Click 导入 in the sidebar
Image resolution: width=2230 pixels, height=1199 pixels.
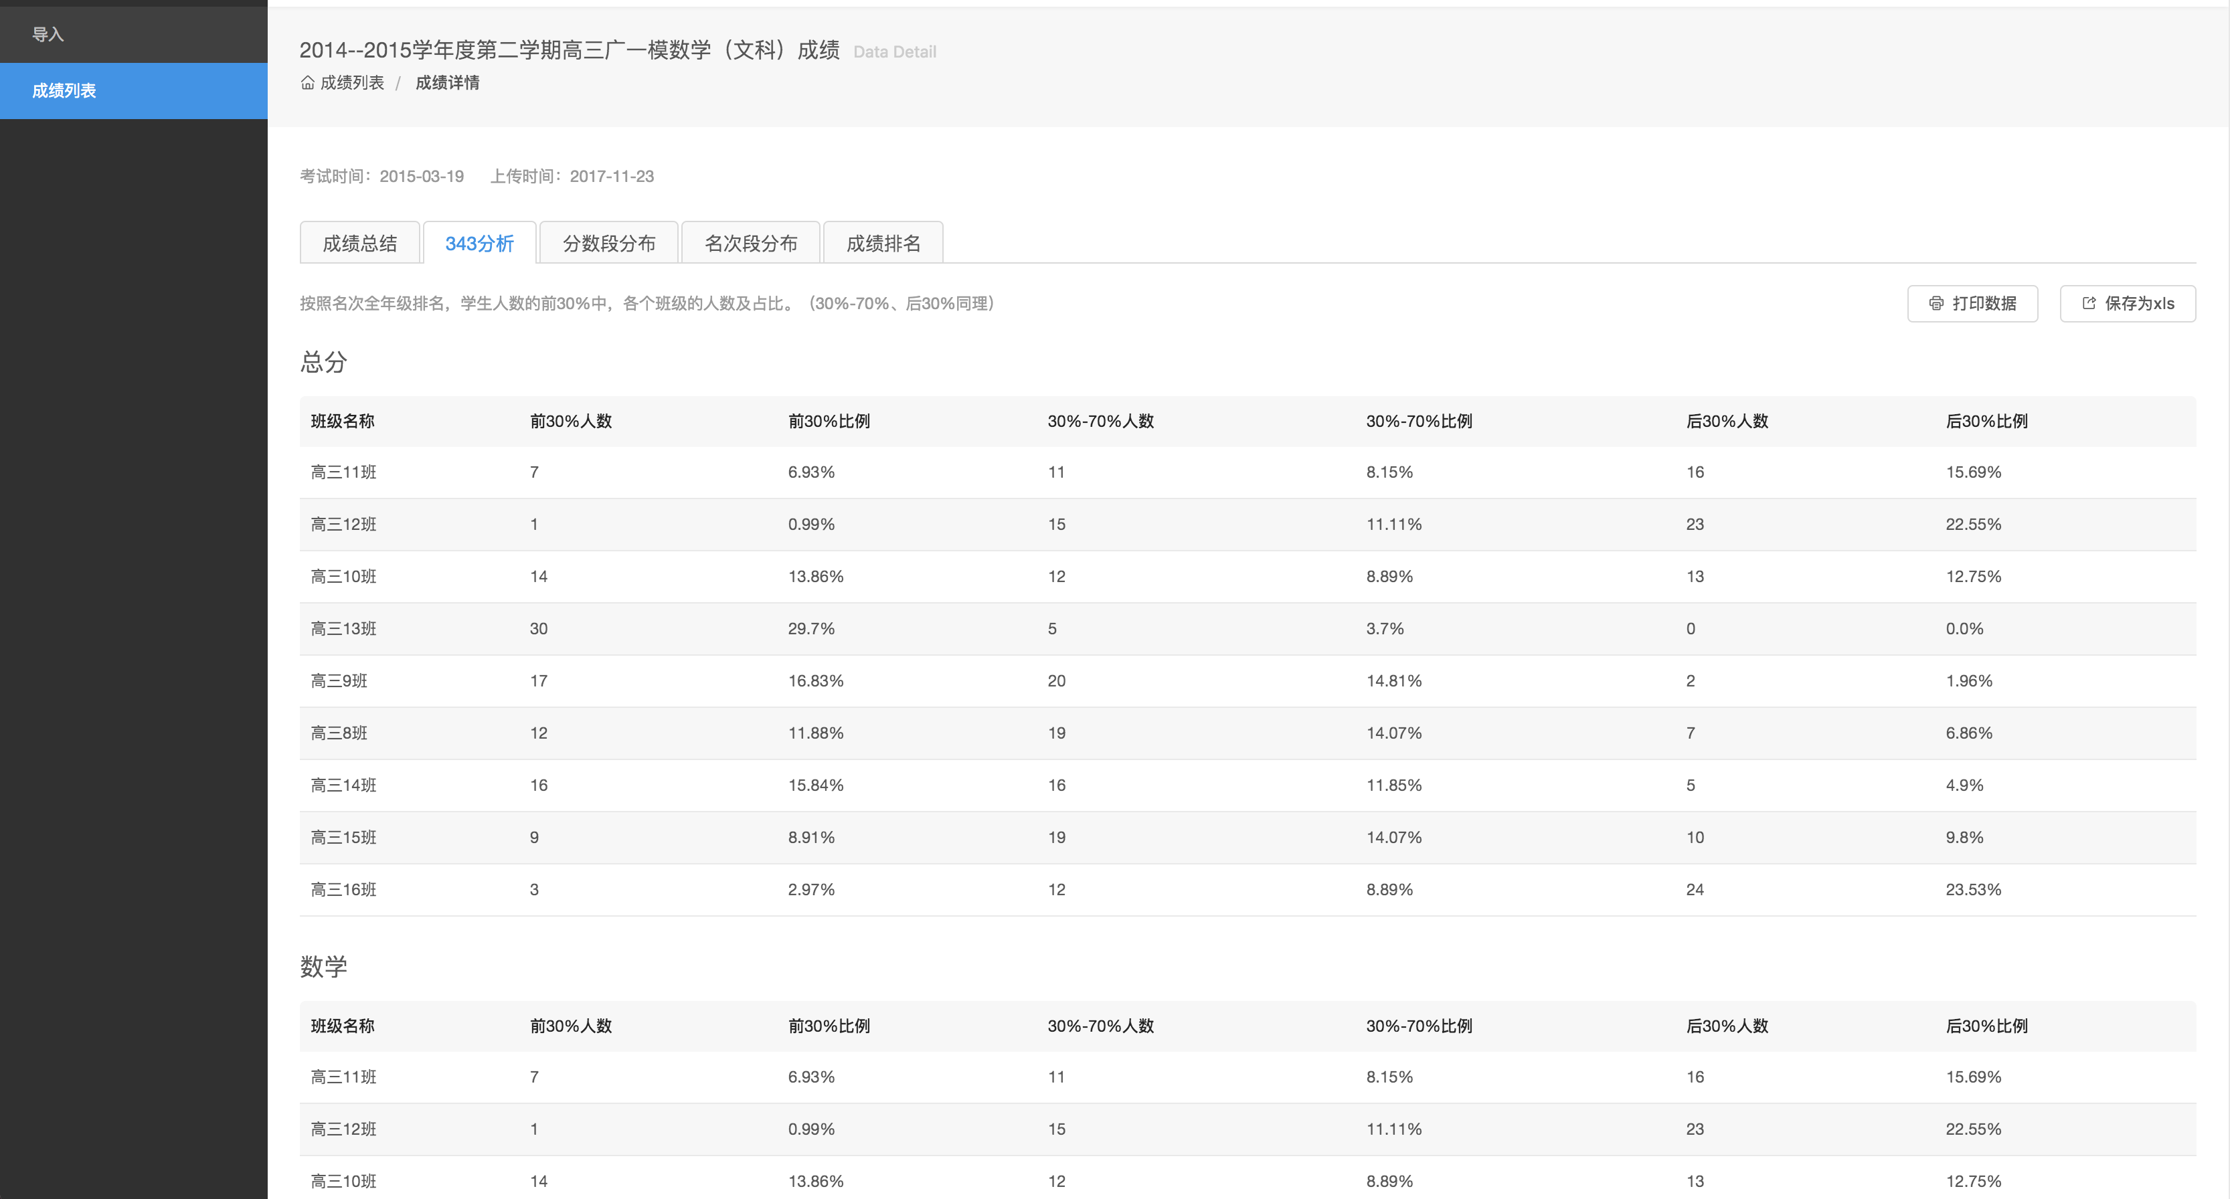(48, 35)
